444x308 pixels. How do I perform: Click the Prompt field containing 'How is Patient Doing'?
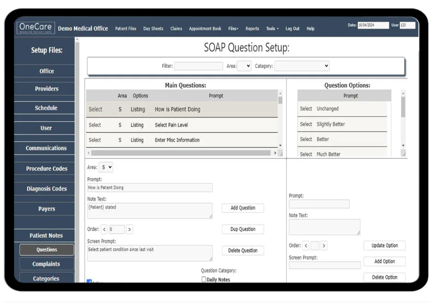click(x=150, y=188)
